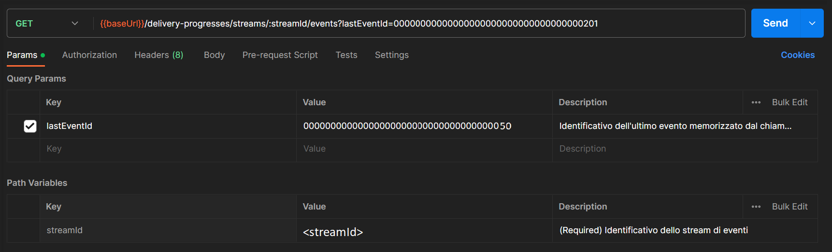Open the Cookies link
The height and width of the screenshot is (252, 832).
[797, 55]
